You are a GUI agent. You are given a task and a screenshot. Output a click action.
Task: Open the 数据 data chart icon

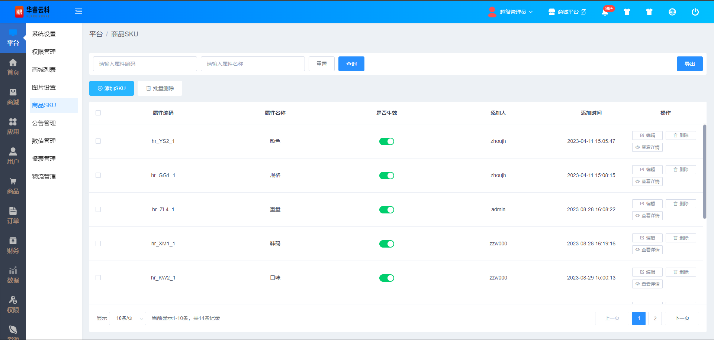[x=13, y=275]
